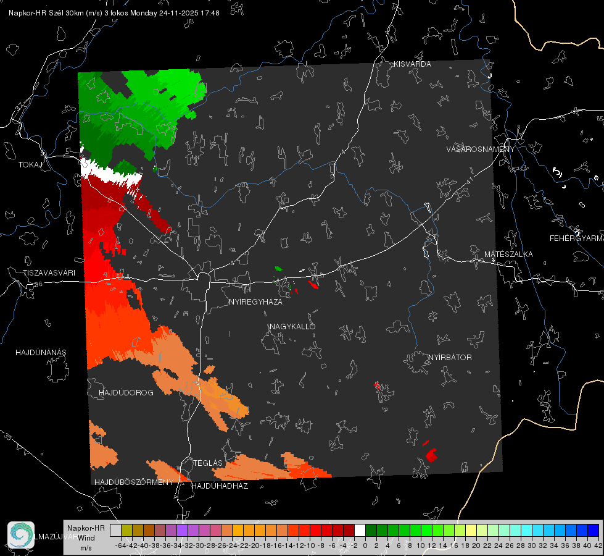Choose the cyan swatch between 28 and 30
This screenshot has width=604, height=556.
[527, 530]
